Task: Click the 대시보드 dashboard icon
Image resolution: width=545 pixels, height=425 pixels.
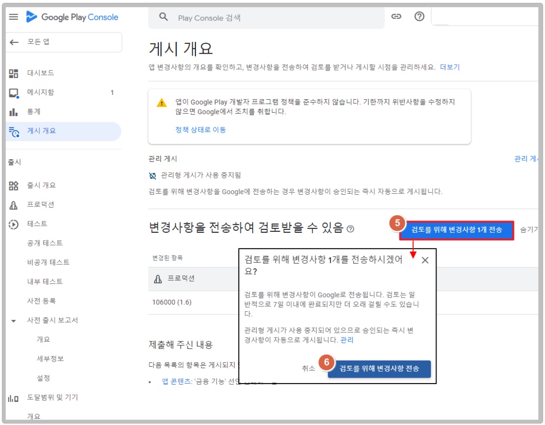Action: (14, 73)
